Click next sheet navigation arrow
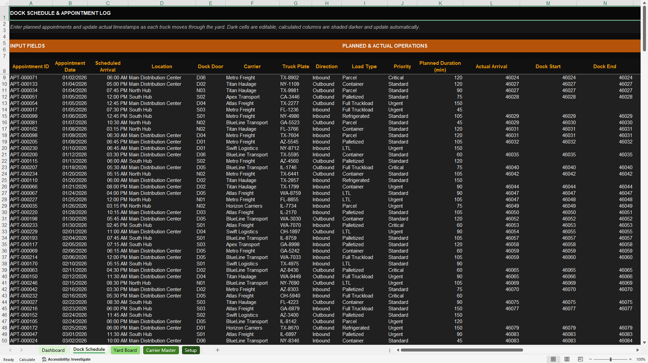The height and width of the screenshot is (363, 648). 21,350
